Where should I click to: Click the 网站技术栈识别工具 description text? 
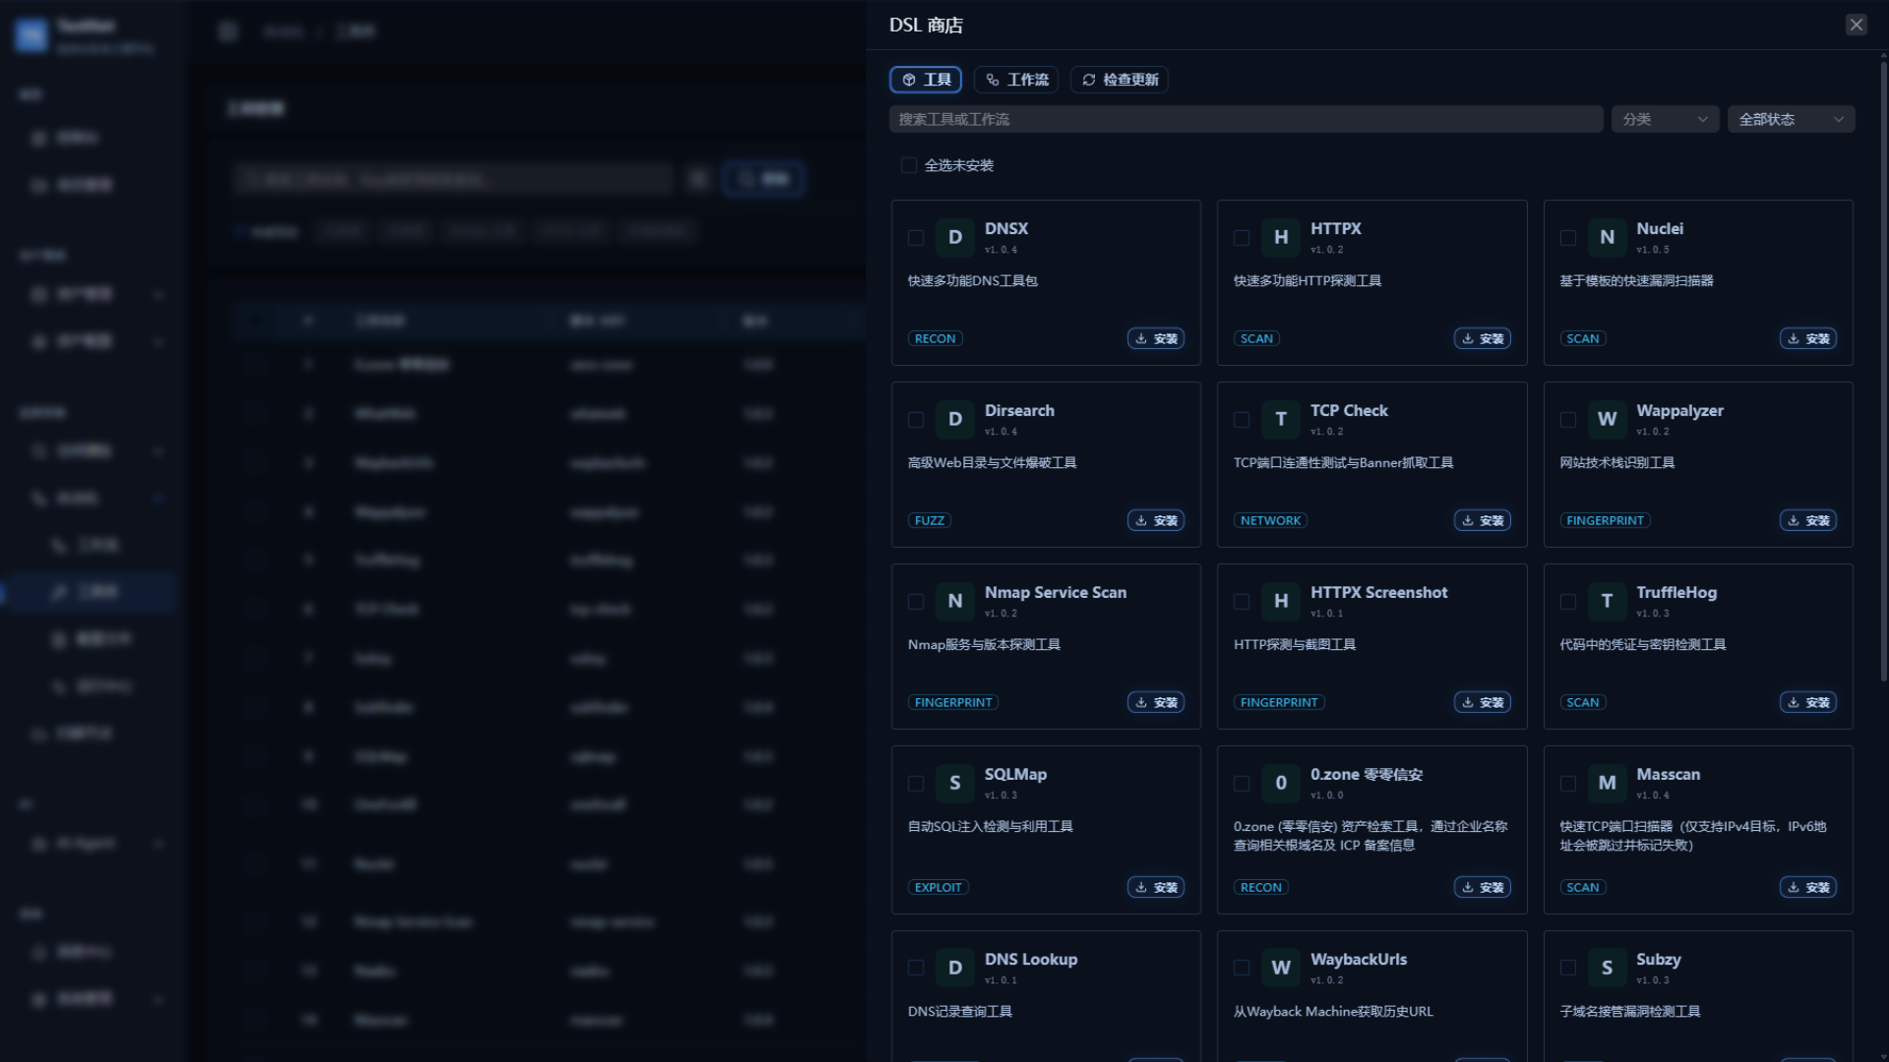[1616, 463]
